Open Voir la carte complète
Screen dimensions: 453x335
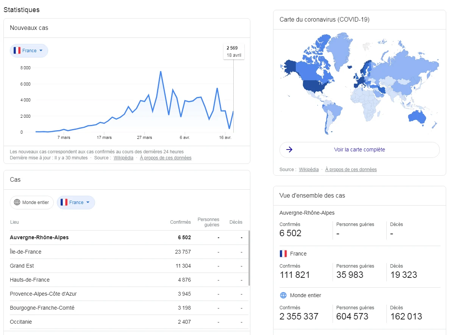(359, 150)
